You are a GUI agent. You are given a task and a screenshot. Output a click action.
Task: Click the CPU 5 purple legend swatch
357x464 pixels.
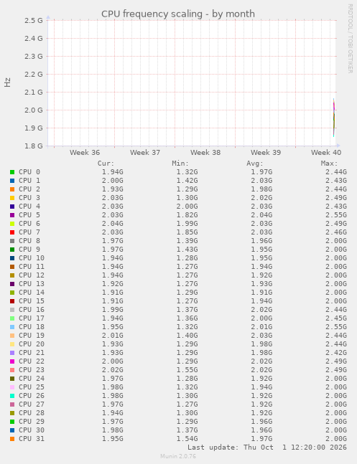pyautogui.click(x=12, y=215)
